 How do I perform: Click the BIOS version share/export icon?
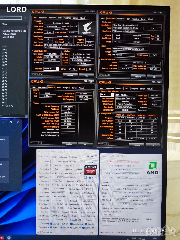(x=85, y=177)
